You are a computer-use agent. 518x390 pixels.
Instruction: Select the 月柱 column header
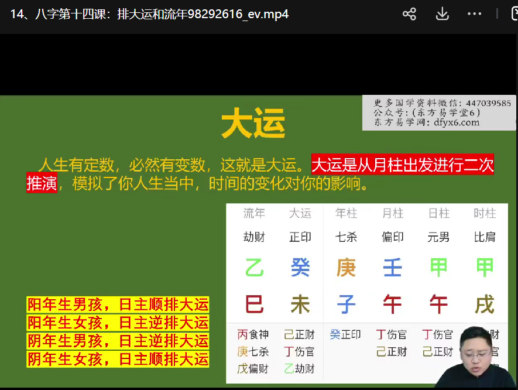click(393, 214)
